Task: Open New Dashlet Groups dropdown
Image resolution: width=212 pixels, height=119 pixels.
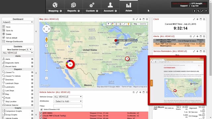Action: pyautogui.click(x=29, y=50)
